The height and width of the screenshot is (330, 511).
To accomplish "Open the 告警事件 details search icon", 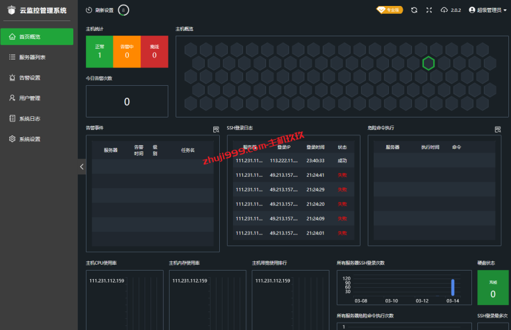I will tap(216, 129).
